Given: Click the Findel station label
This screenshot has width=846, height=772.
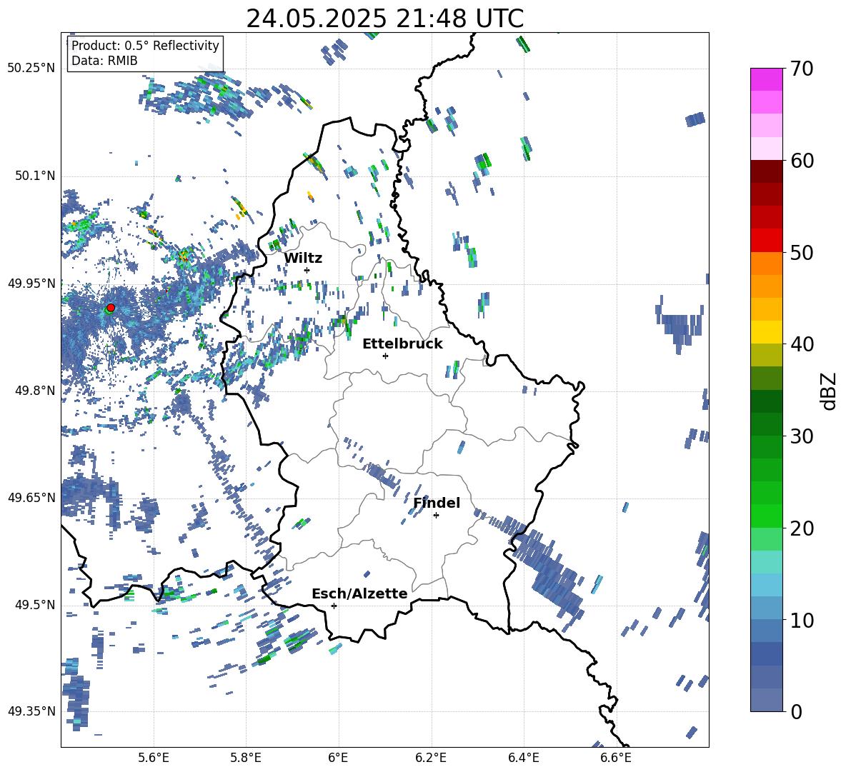Looking at the screenshot, I should 437,503.
